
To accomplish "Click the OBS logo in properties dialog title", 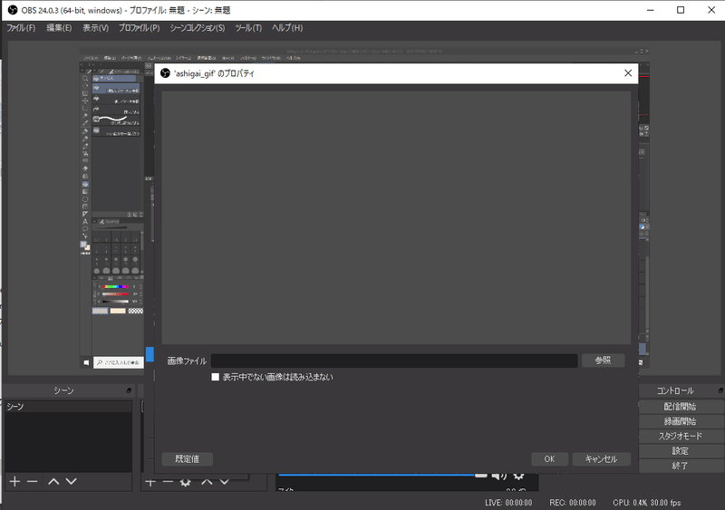I will (x=165, y=73).
